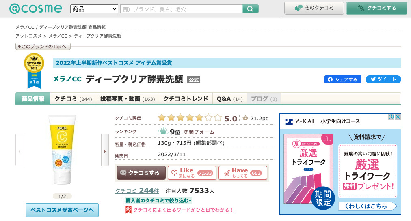411x221 pixels.
Task: Open 投稿写真・動画 (163) tab
Action: [128, 99]
